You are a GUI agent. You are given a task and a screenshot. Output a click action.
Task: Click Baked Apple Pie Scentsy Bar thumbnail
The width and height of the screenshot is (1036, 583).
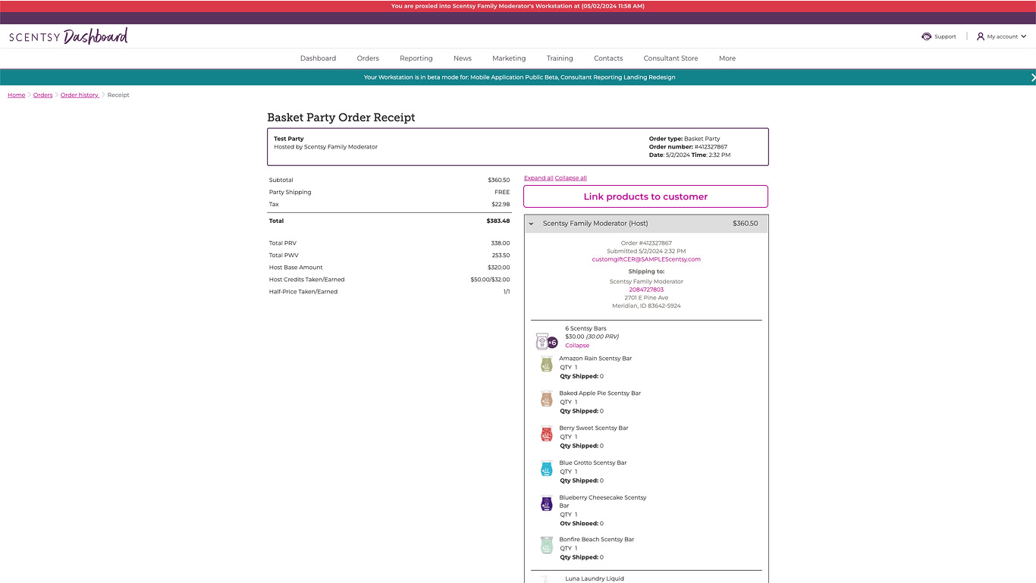click(546, 399)
